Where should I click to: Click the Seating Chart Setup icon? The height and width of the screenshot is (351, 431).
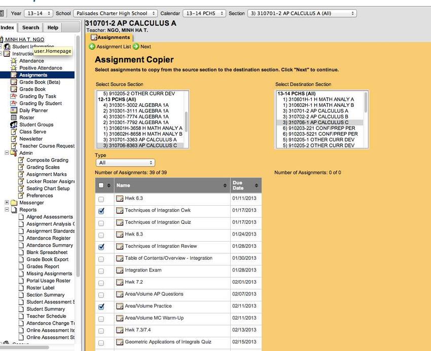[21, 188]
